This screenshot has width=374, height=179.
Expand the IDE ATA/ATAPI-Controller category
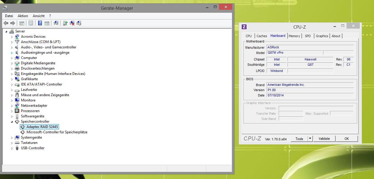(x=12, y=84)
